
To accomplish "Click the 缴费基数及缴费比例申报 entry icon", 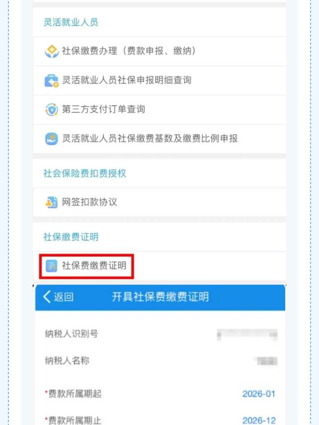I will 51,138.
